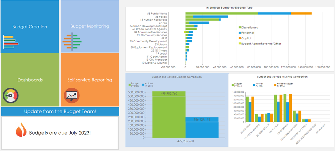335x151 pixels.
Task: Click the Budget and Actuals Expense Comparison title
Action: (x=177, y=77)
